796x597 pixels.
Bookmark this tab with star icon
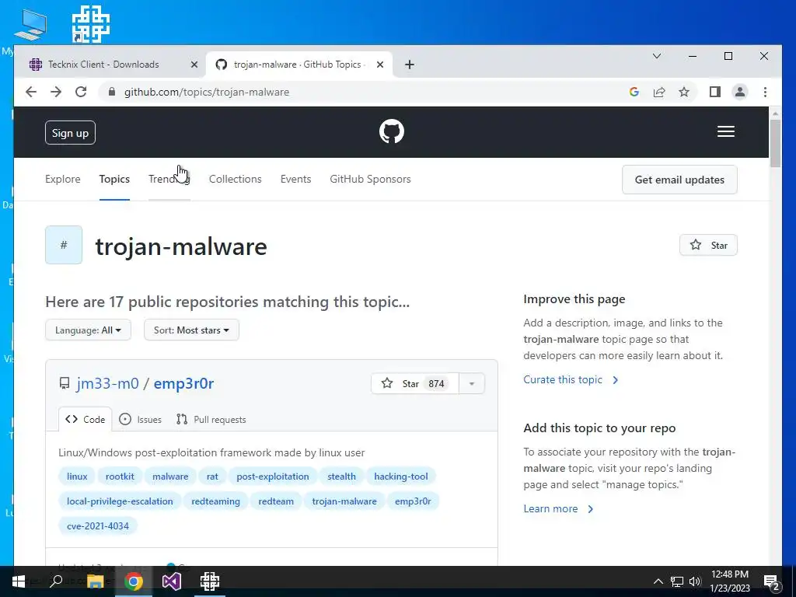click(x=684, y=92)
